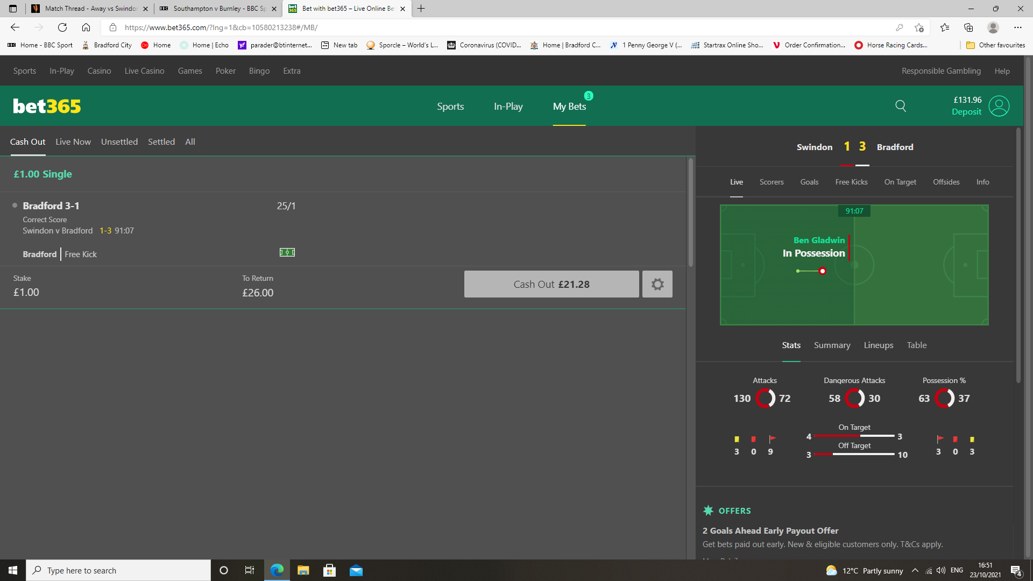Open the Scorers match tab
Viewport: 1033px width, 581px height.
pos(772,182)
